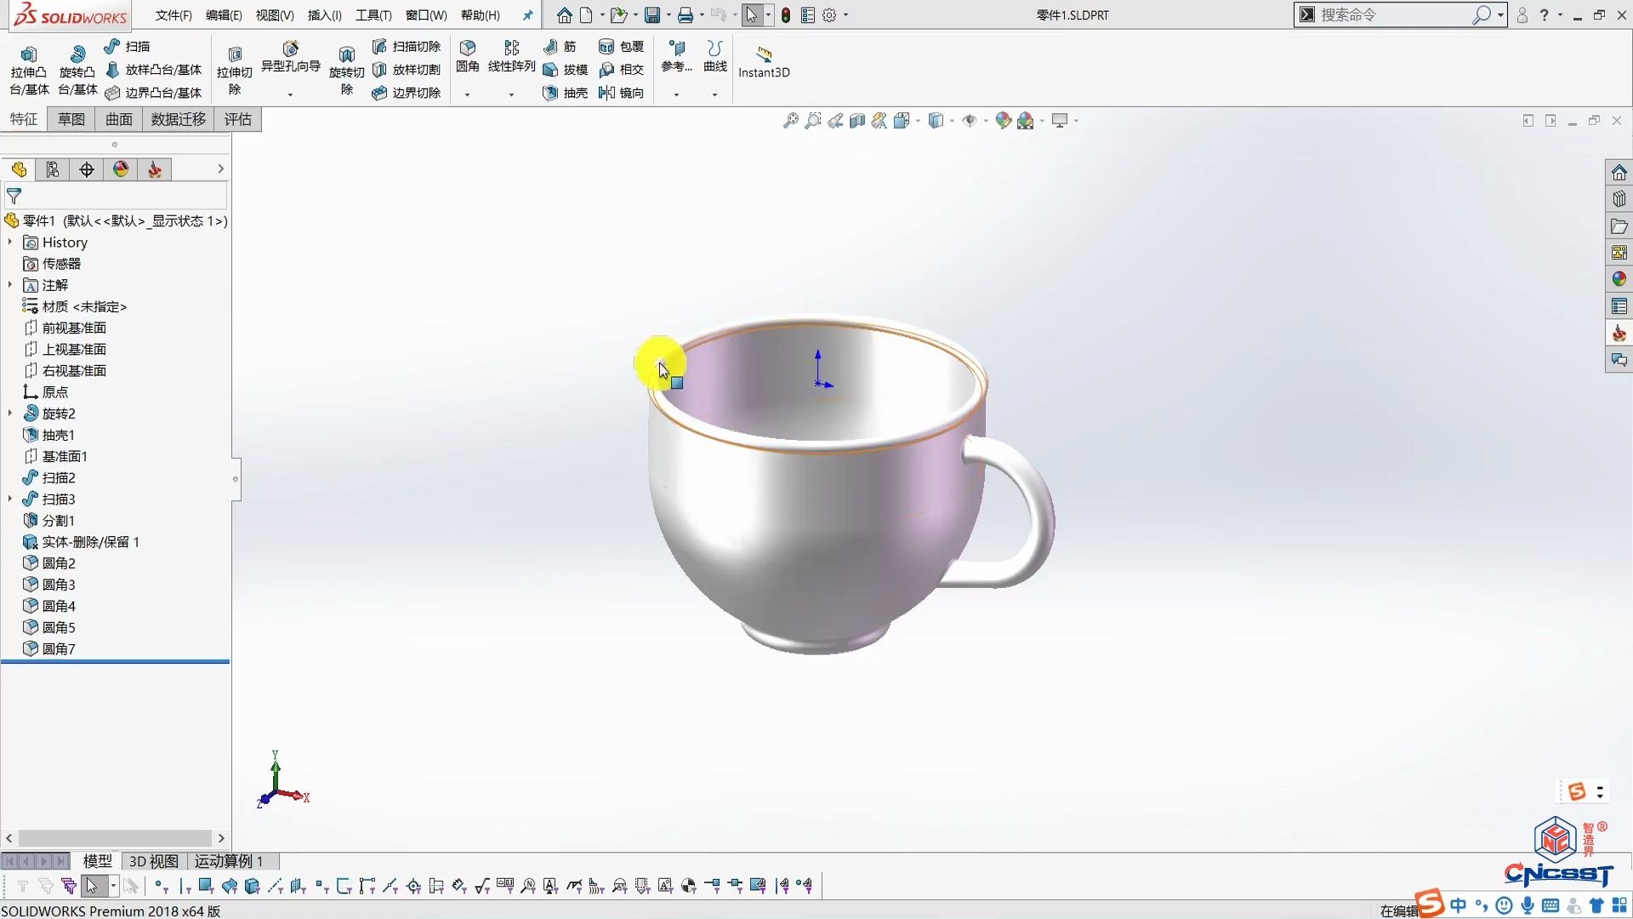Open the 插入(I) menu
The height and width of the screenshot is (919, 1633).
323,14
